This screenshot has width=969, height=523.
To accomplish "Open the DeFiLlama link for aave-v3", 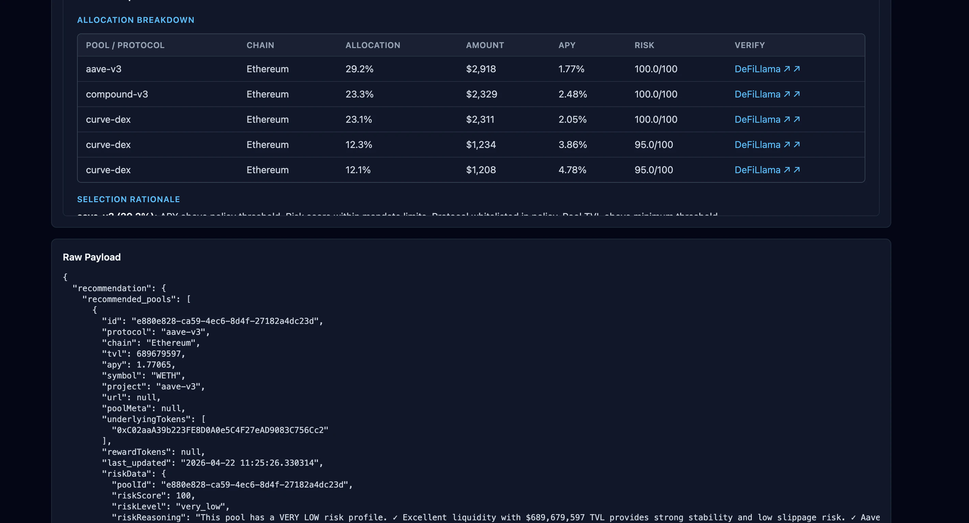I will (x=758, y=69).
